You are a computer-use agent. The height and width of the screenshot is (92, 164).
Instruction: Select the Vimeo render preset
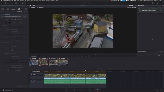pos(13,9)
